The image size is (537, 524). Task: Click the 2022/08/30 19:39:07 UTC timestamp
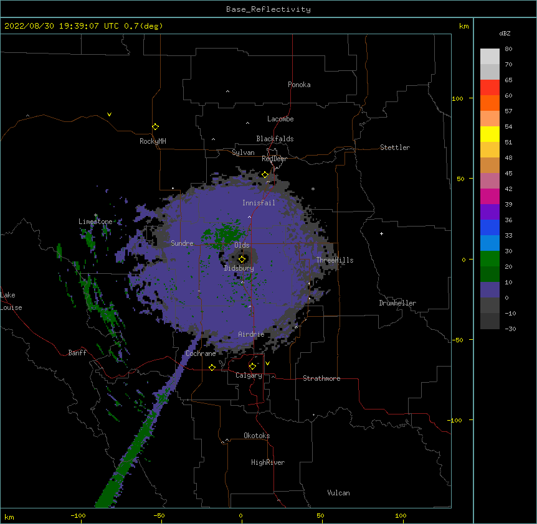pos(62,26)
